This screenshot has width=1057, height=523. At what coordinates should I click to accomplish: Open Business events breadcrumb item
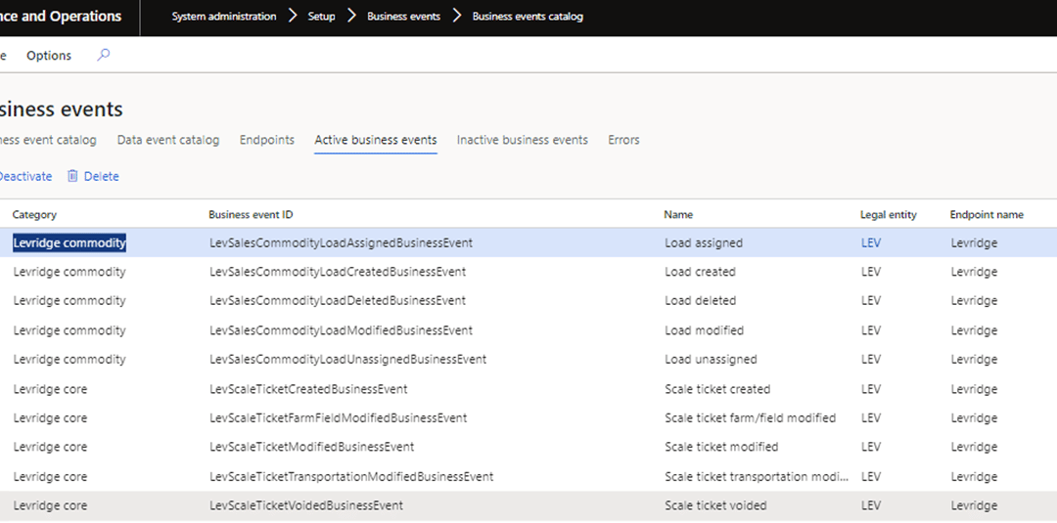pyautogui.click(x=403, y=17)
